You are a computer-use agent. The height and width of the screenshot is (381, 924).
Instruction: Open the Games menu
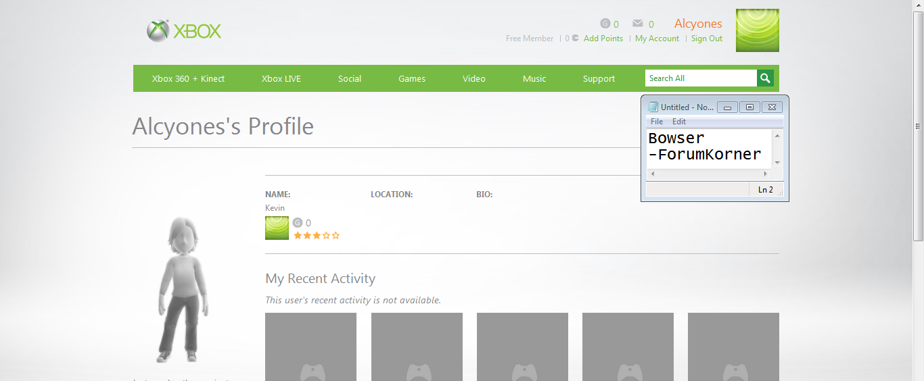pos(412,78)
